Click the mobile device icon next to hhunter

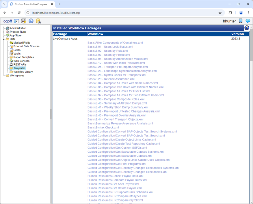[241, 21]
